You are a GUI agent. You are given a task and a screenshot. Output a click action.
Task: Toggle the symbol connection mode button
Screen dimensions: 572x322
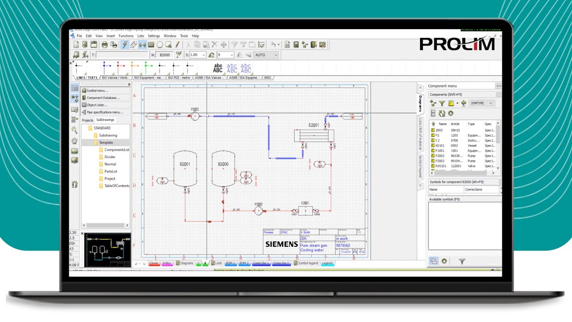tap(143, 45)
